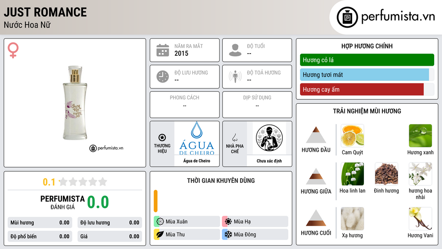
Task: Select the Hương Vani vanilla note image
Action: 420,219
